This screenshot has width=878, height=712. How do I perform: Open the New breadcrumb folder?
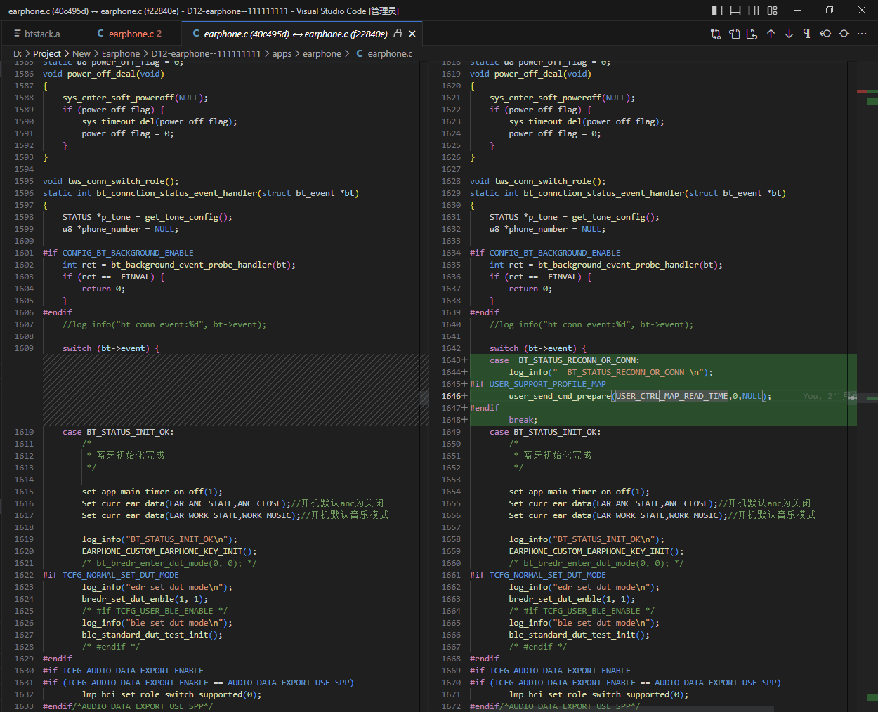[x=81, y=53]
